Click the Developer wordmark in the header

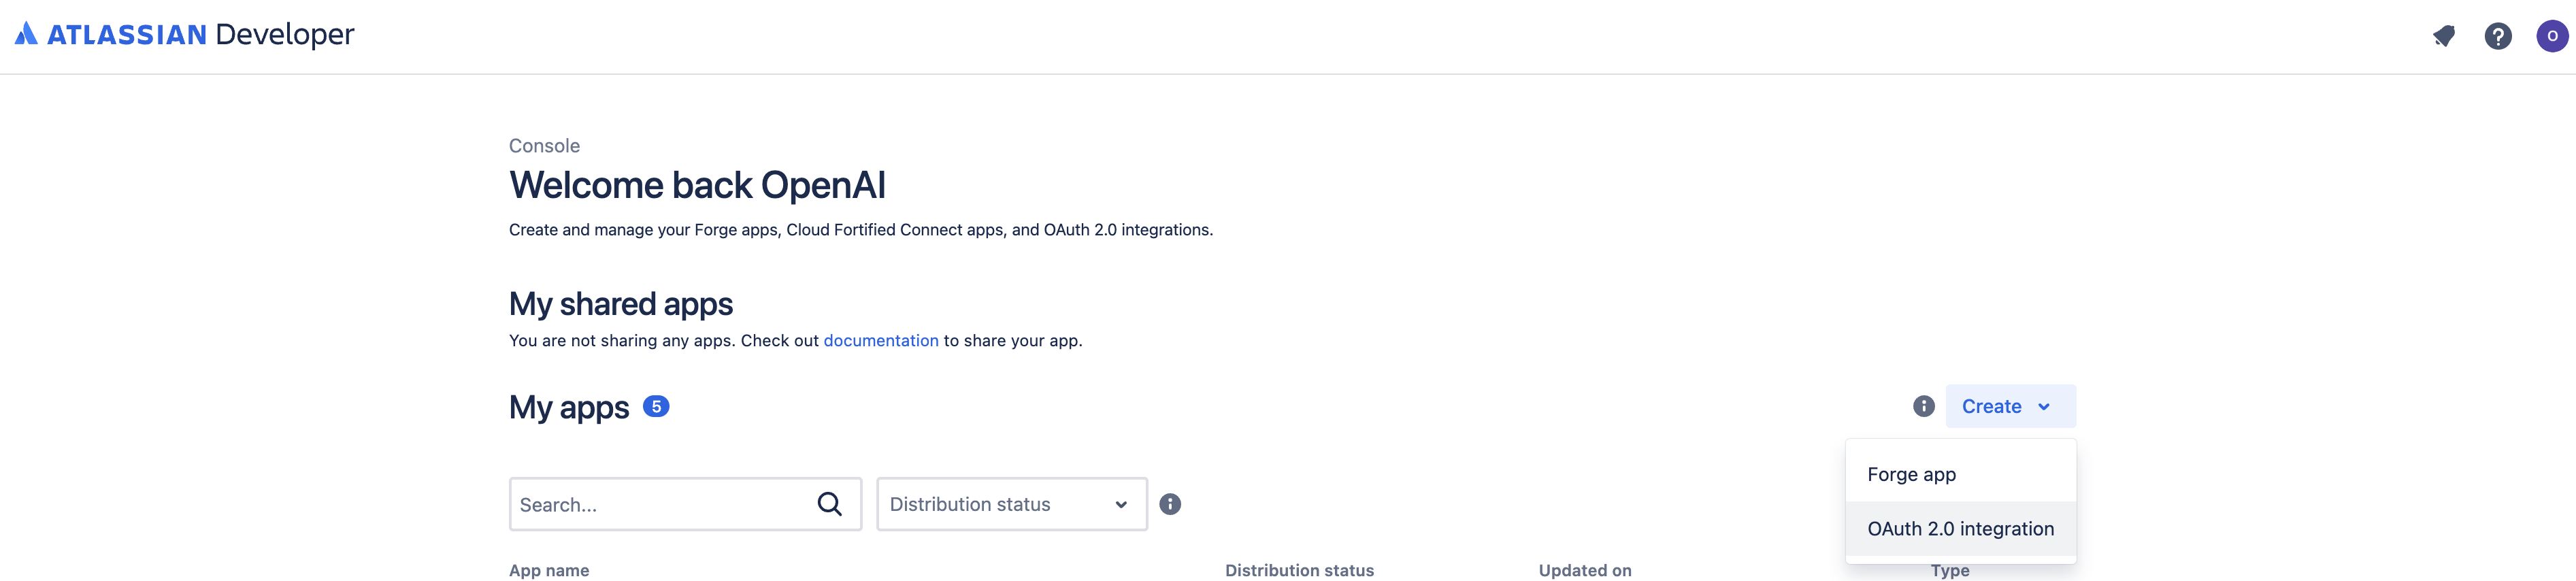(286, 33)
